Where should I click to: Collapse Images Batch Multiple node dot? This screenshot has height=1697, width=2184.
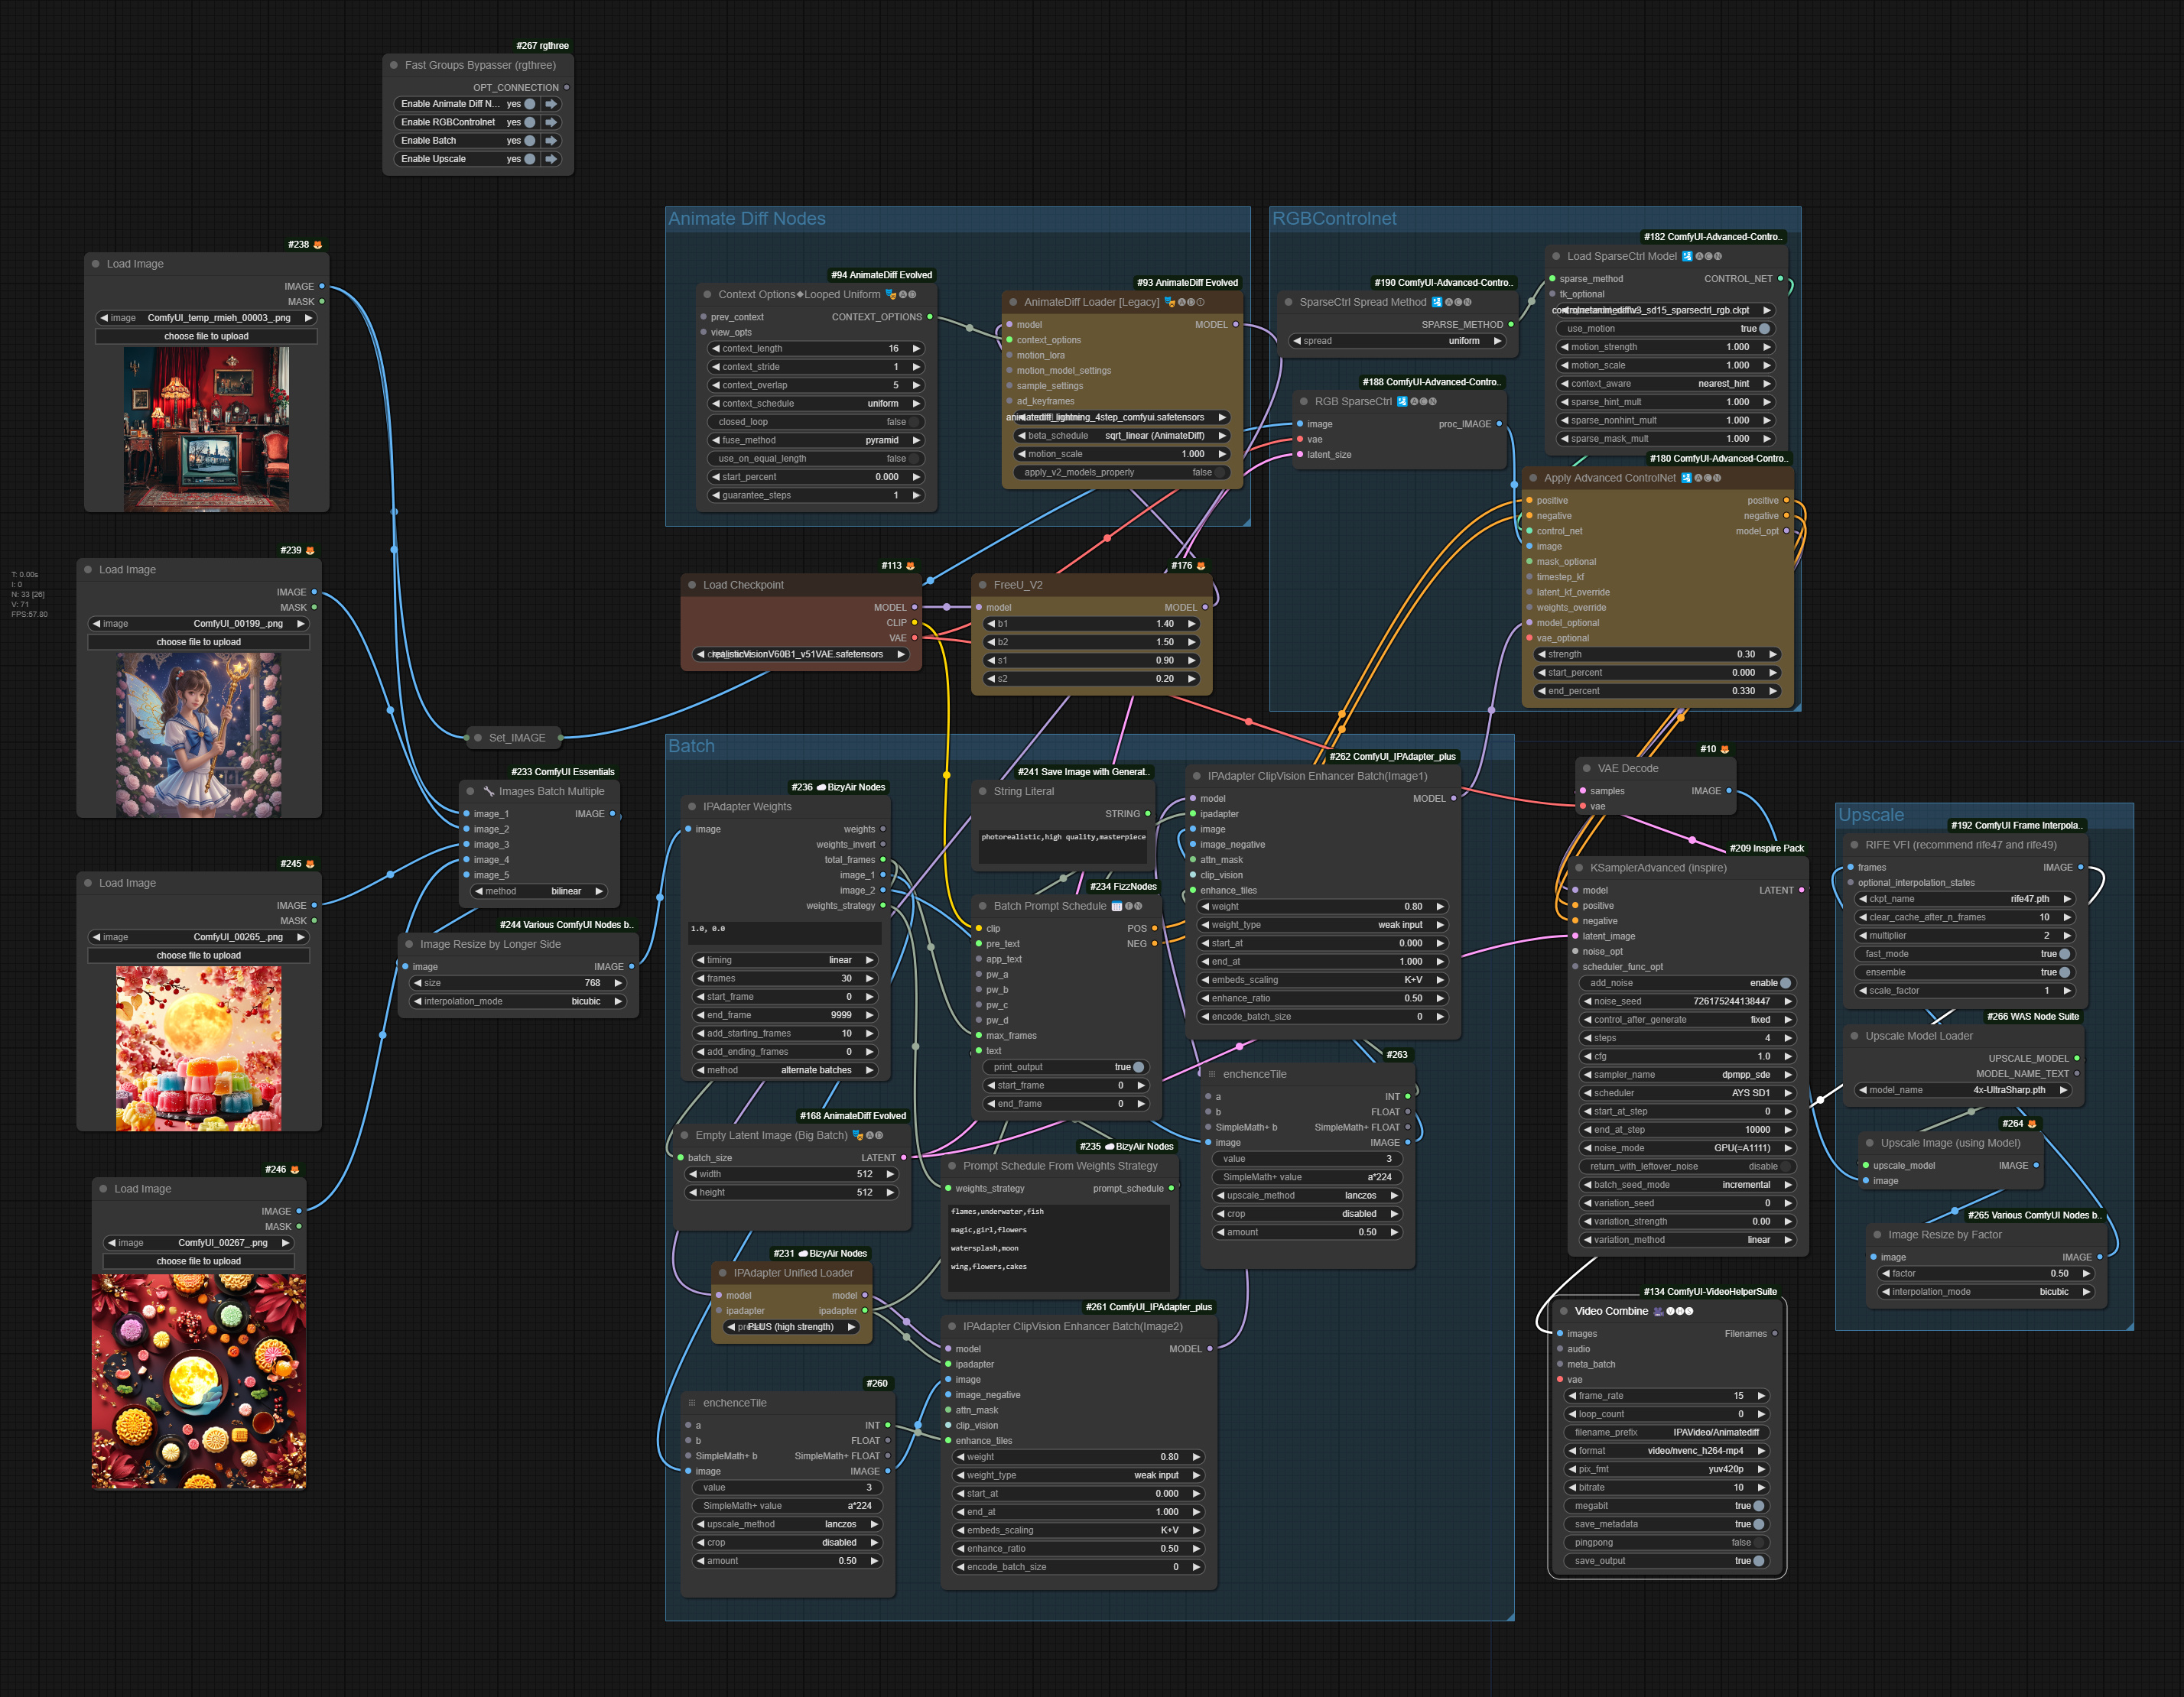471,791
